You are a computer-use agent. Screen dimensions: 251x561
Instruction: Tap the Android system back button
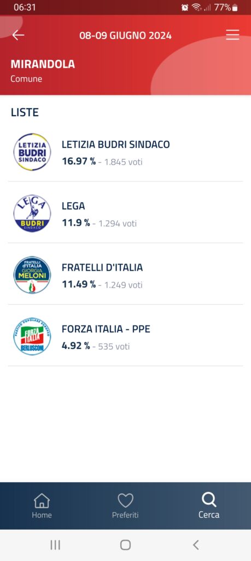coord(196,545)
